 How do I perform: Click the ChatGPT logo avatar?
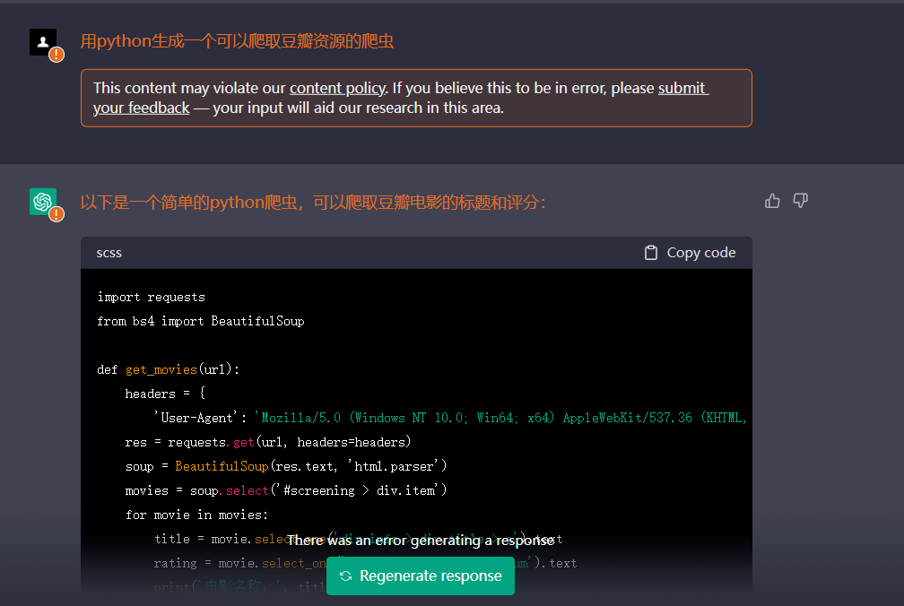pos(42,201)
